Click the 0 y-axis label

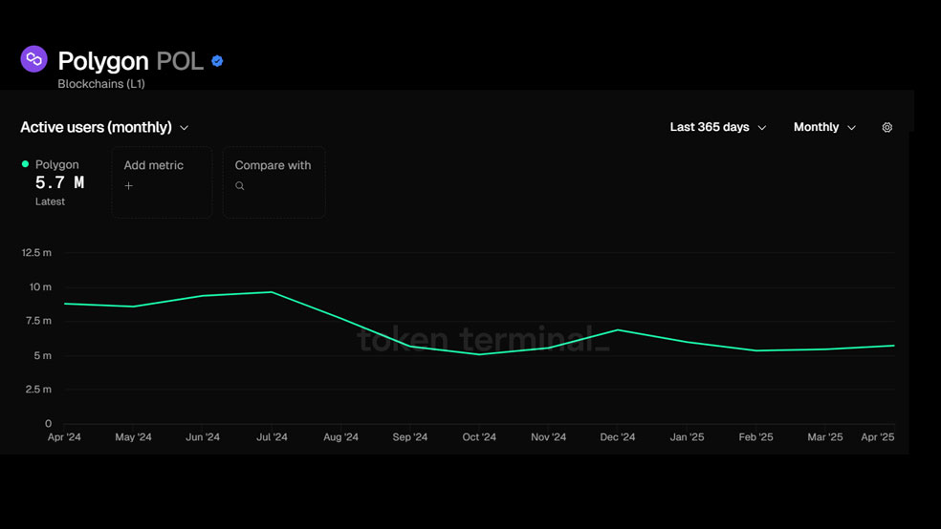[x=48, y=424]
